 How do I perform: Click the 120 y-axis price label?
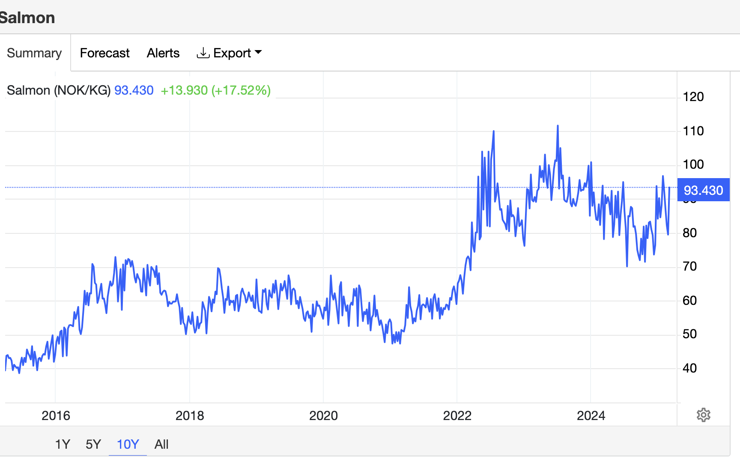[693, 97]
